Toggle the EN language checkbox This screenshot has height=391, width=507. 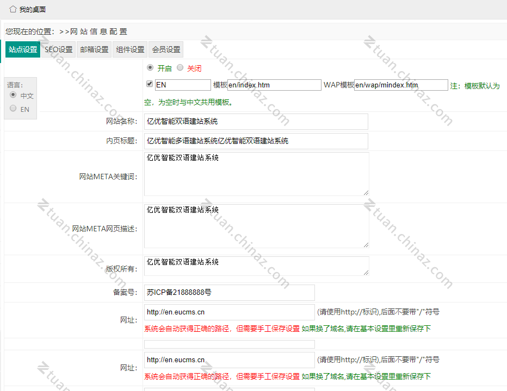tap(150, 84)
